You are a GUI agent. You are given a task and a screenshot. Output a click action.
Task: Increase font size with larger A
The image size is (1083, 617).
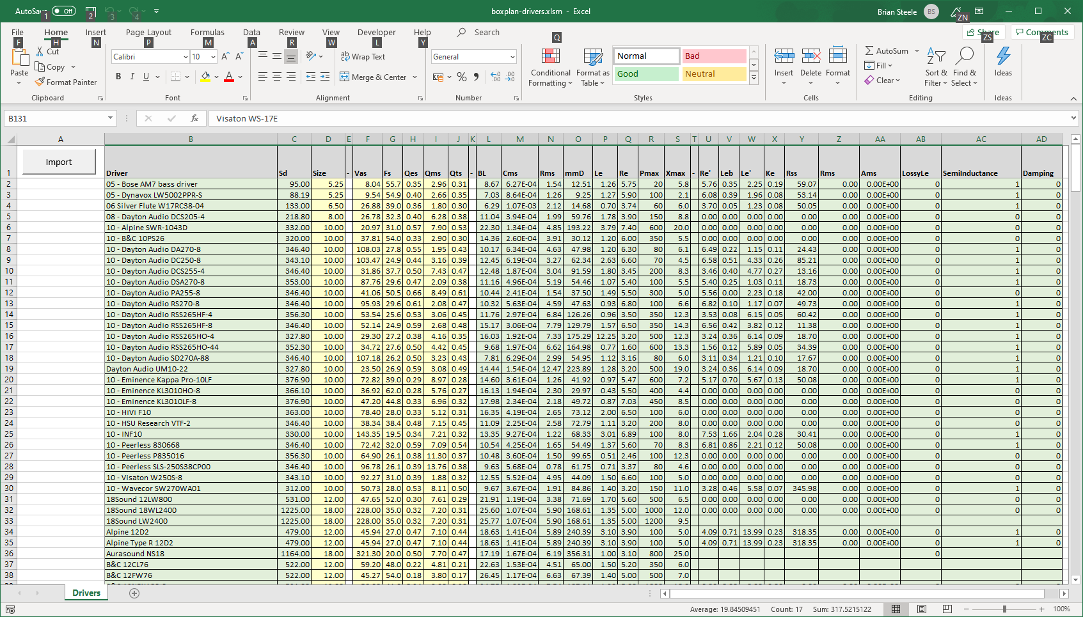pos(225,56)
